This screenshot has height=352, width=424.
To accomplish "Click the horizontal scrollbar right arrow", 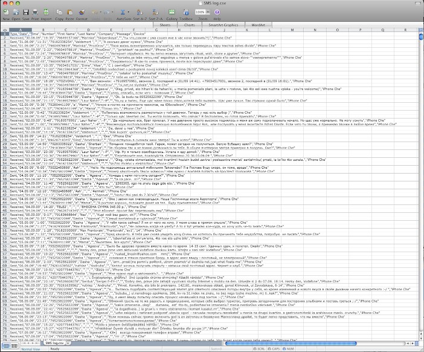I will (413, 344).
